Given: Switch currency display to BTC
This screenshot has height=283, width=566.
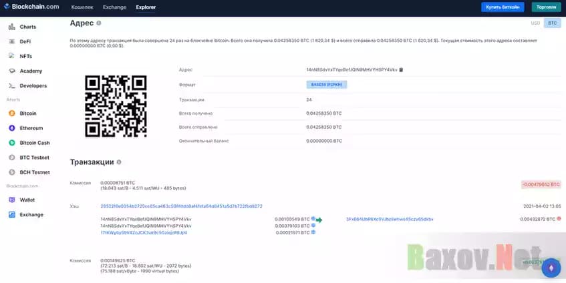Looking at the screenshot, I should 552,23.
